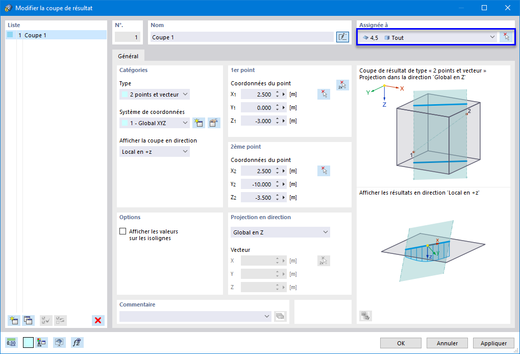Open the comment library icon beside Commentaire

[x=280, y=316]
